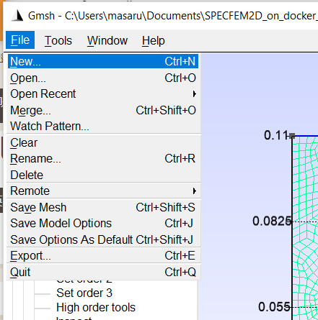Choose New... from the File menu
Image resolution: width=318 pixels, height=320 pixels.
coord(103,61)
